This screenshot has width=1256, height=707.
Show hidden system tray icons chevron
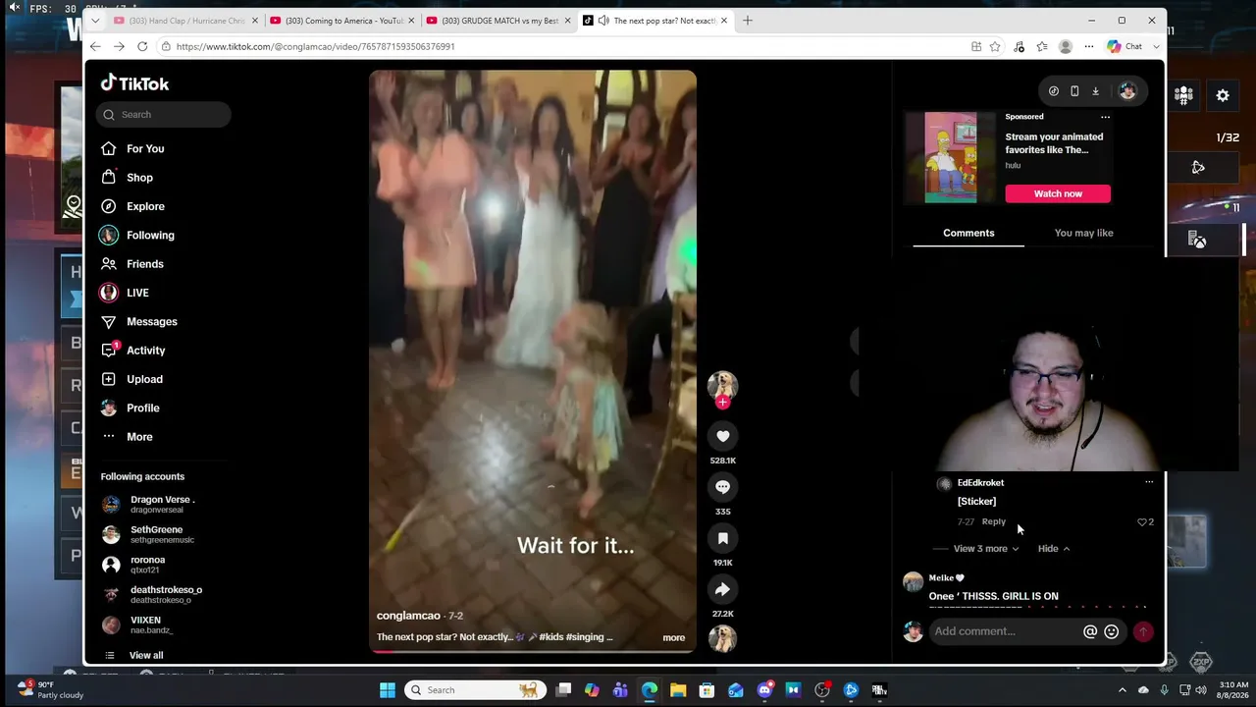[1123, 690]
